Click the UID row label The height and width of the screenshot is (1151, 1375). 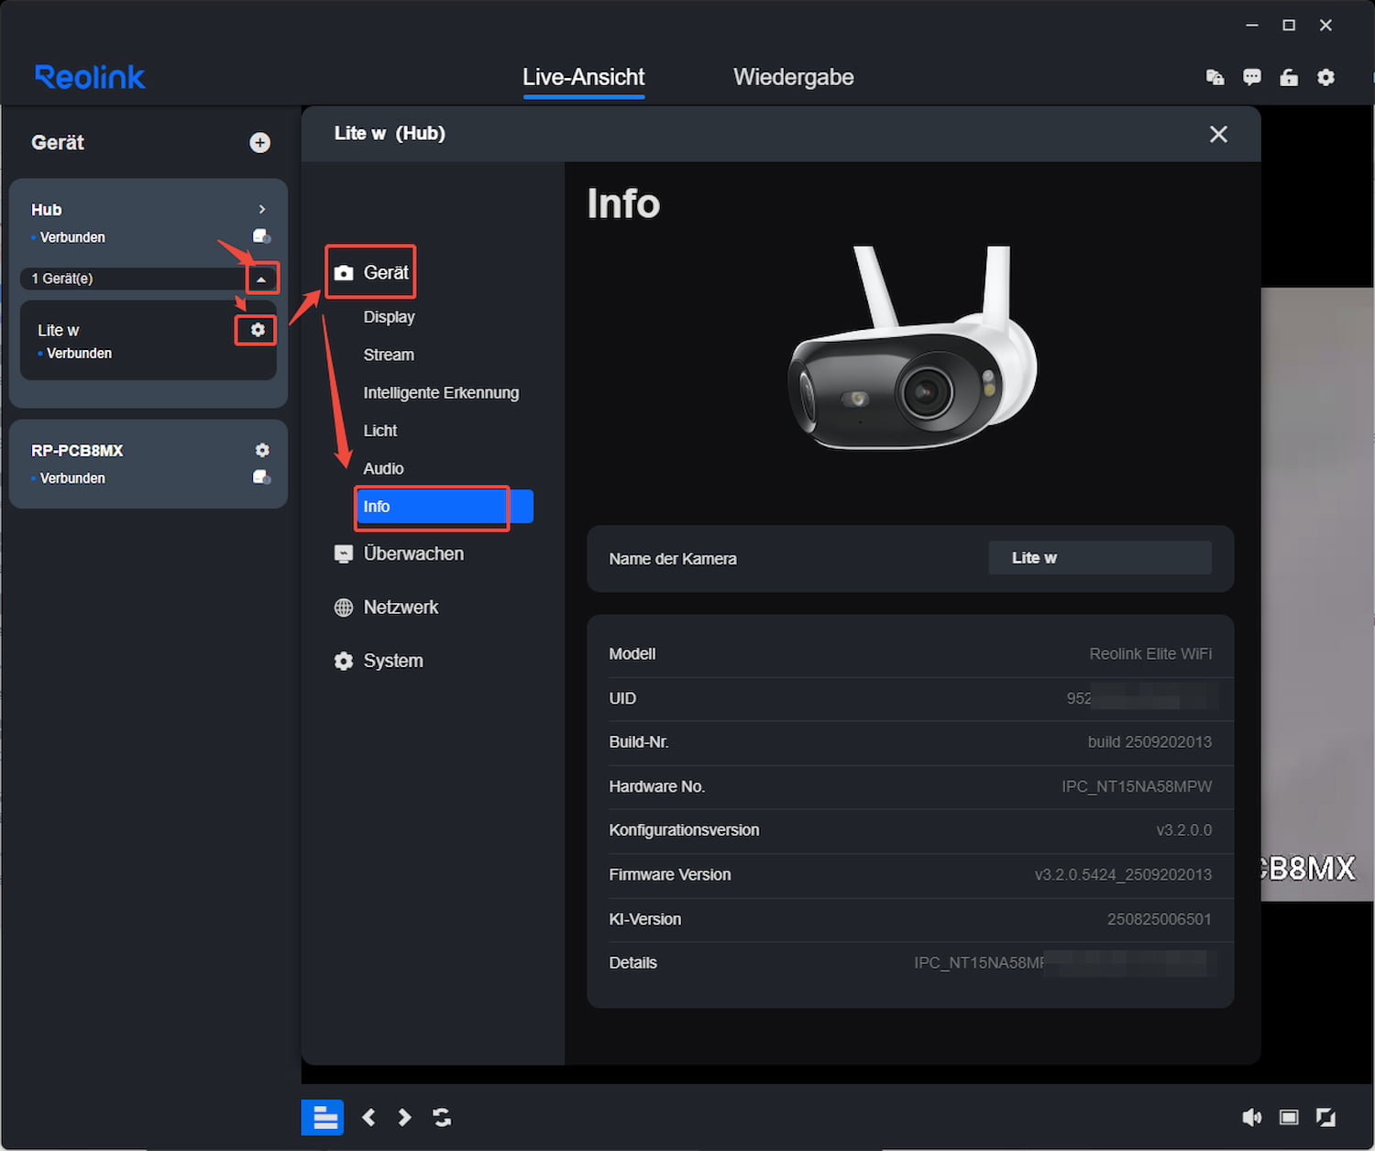[622, 698]
